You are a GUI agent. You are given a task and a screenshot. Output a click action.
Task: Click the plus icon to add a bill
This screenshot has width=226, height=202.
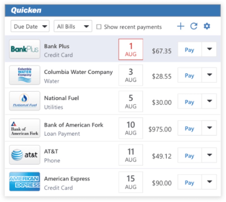coord(181,26)
